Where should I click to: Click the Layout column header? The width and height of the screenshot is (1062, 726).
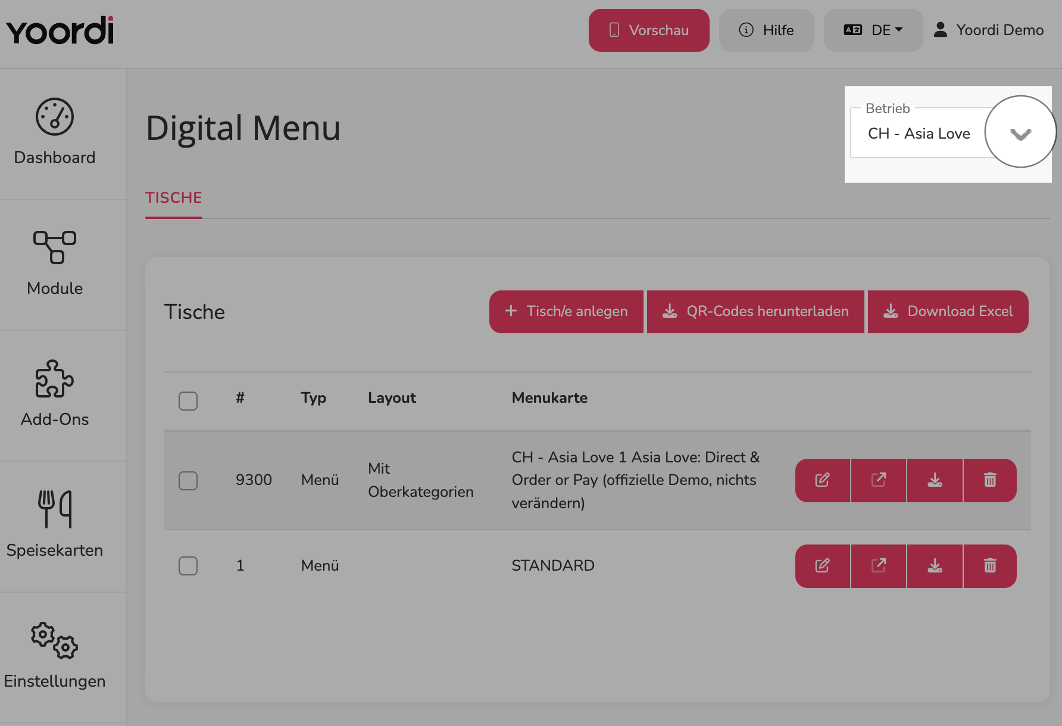click(392, 398)
